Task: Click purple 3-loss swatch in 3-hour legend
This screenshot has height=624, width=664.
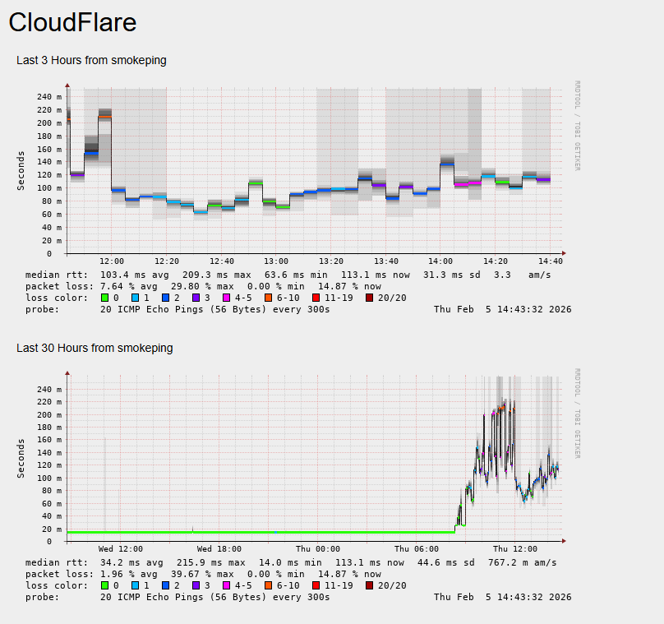Action: click(196, 298)
